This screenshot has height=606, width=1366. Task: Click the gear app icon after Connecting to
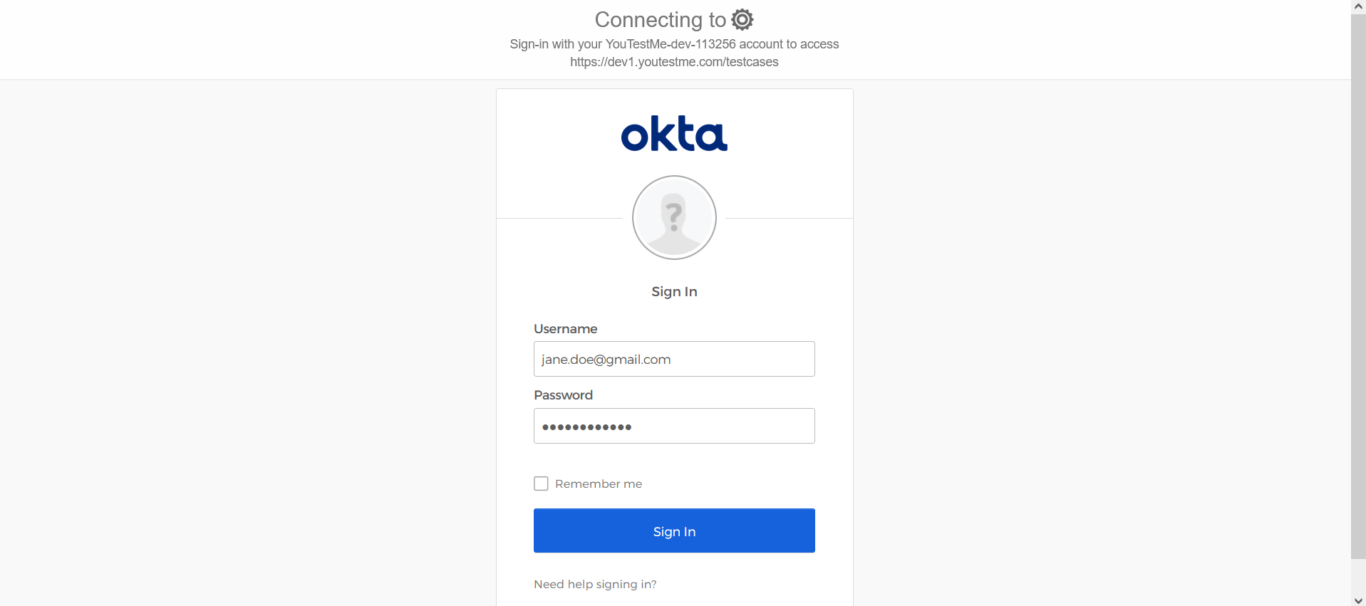(742, 20)
